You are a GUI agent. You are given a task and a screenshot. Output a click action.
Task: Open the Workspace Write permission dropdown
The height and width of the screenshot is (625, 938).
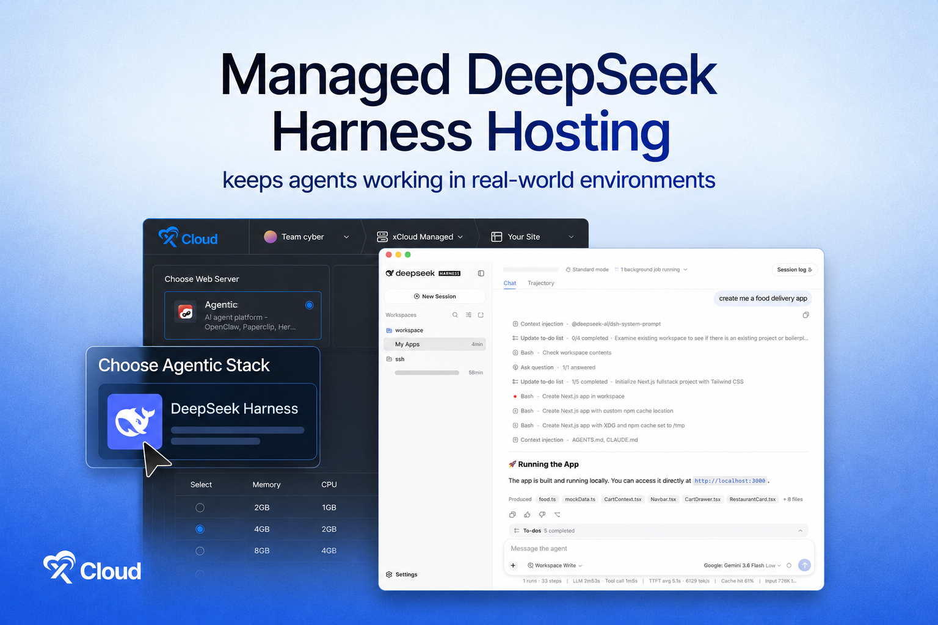(x=555, y=565)
